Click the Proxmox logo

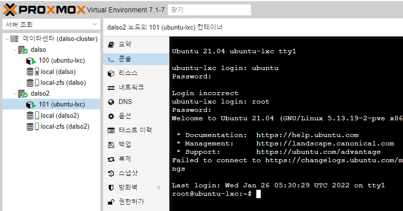pyautogui.click(x=44, y=10)
